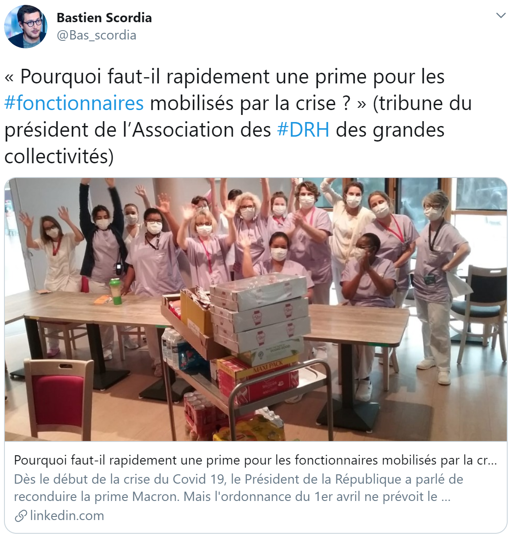This screenshot has height=540, width=517.
Task: Open the card title 'Pourquoi faut-il rapidement une prime'
Action: pyautogui.click(x=255, y=460)
